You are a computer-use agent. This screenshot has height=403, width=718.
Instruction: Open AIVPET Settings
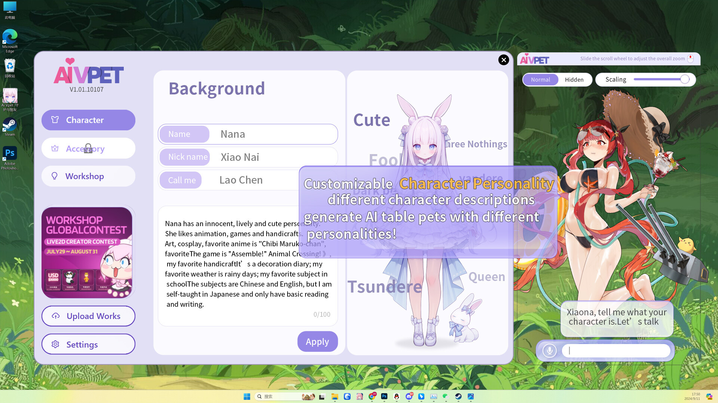(88, 344)
